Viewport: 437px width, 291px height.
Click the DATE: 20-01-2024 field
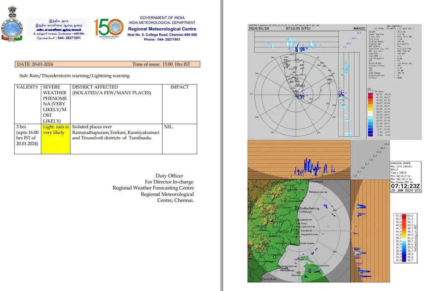[35, 64]
